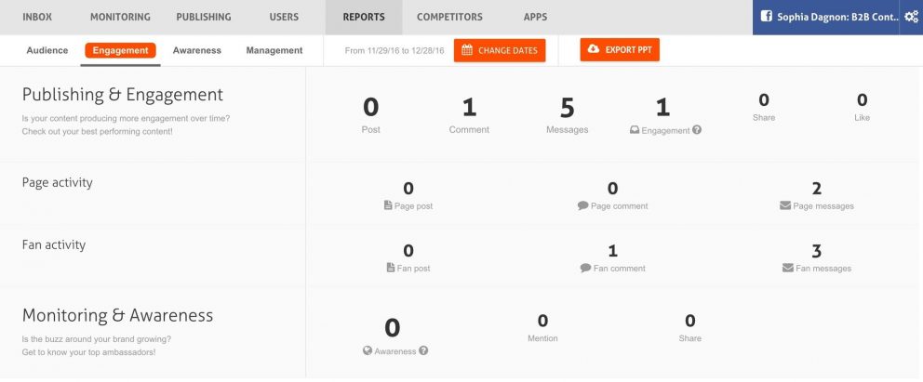This screenshot has height=382, width=923.
Task: Open the Awareness report sub-tab
Action: [x=197, y=50]
